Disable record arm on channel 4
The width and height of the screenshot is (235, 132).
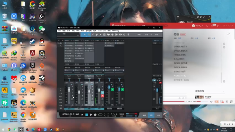[x=102, y=96]
